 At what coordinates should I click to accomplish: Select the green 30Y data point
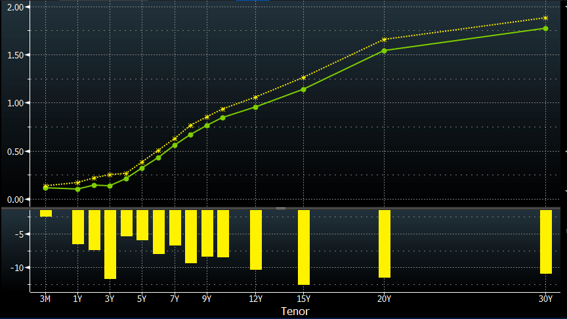[545, 29]
